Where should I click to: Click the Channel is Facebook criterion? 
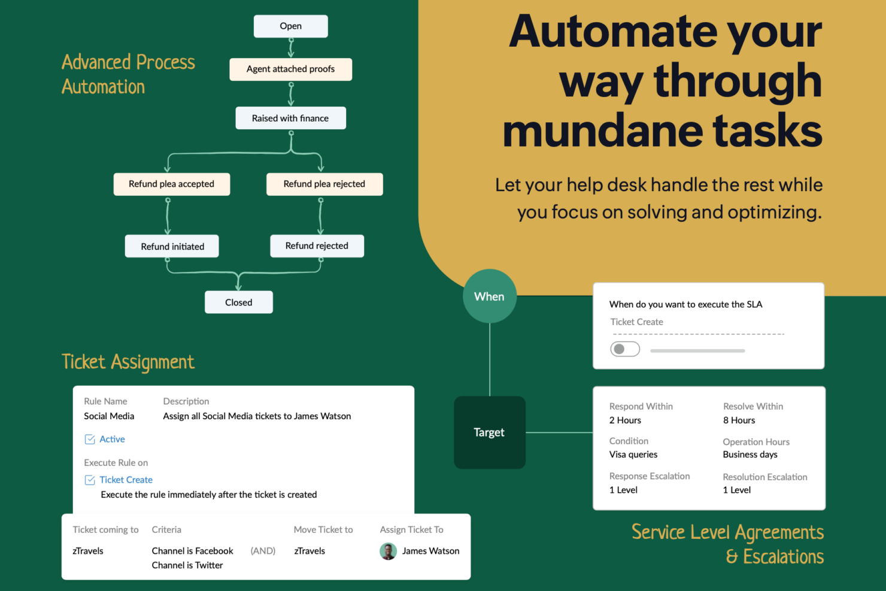tap(192, 551)
